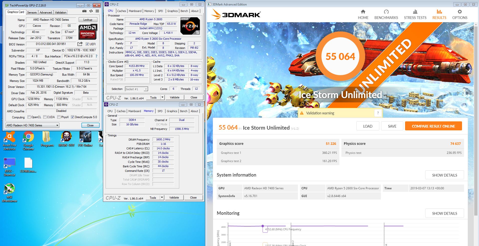This screenshot has width=479, height=246.
Task: Open 3DMark HOME icon
Action: click(x=363, y=11)
